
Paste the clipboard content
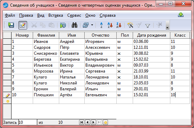tap(52, 25)
